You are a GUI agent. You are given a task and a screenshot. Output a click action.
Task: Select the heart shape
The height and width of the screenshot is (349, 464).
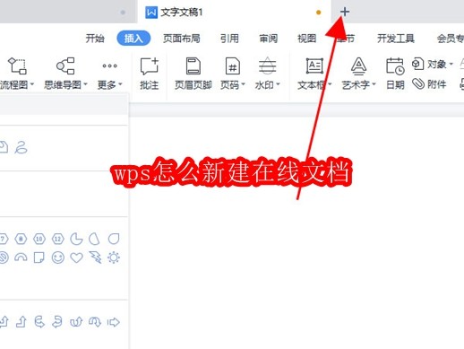[x=76, y=257]
